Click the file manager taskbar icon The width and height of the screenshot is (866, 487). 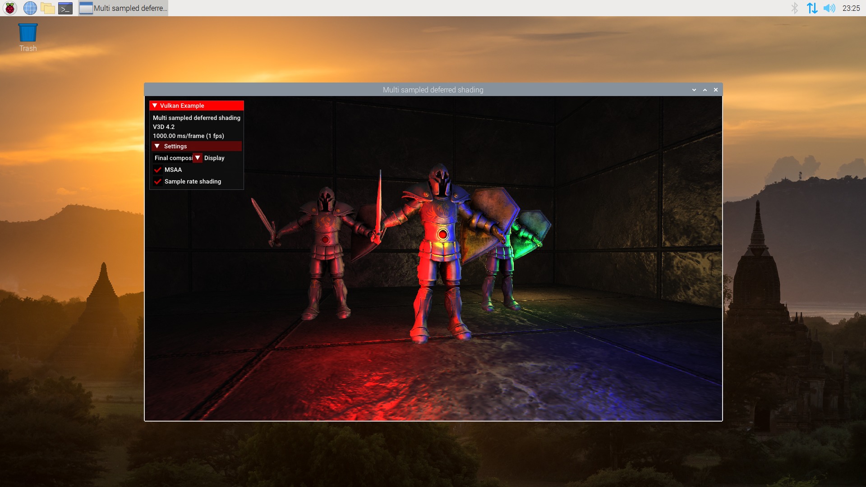click(47, 8)
